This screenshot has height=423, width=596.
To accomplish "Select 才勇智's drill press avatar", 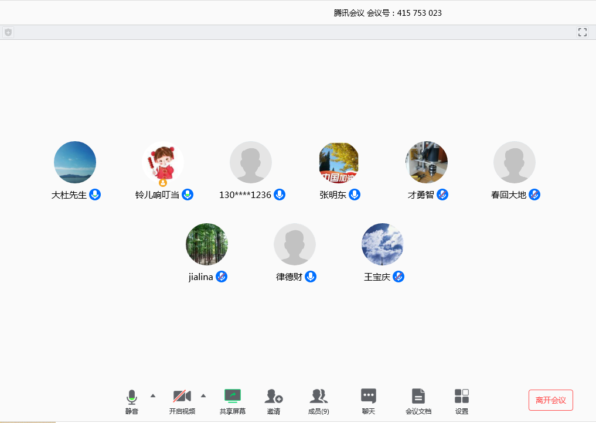I will coord(427,162).
